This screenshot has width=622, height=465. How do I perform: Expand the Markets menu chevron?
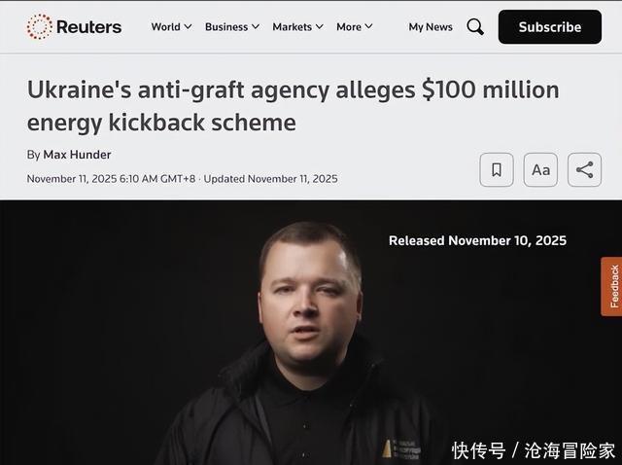pos(320,26)
